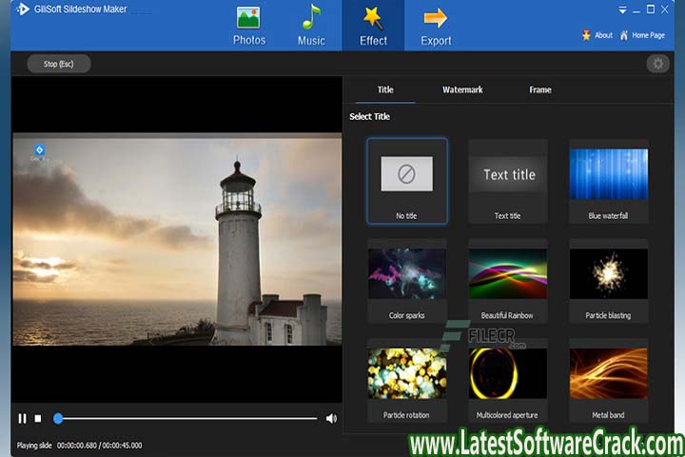Choose the Particle blasting title effect
This screenshot has height=457, width=685.
pos(608,281)
